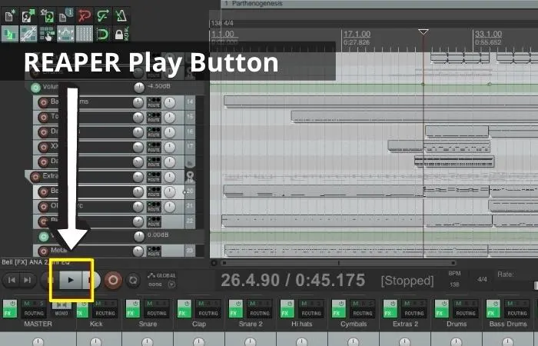Open ROUTING on the Snare 2 mixer strip

pos(260,313)
